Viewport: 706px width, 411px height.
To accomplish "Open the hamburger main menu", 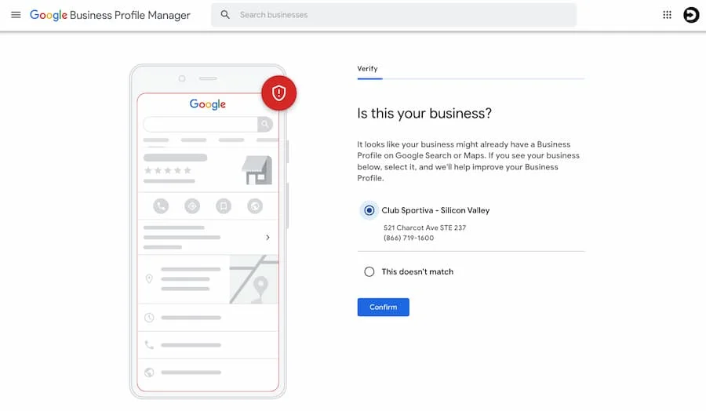I will coord(16,15).
